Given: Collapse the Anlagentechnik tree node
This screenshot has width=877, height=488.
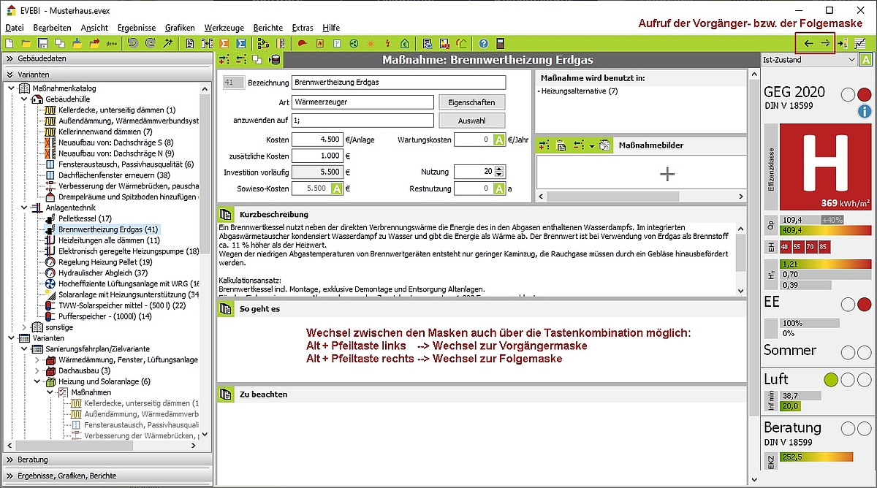Looking at the screenshot, I should click(x=24, y=207).
